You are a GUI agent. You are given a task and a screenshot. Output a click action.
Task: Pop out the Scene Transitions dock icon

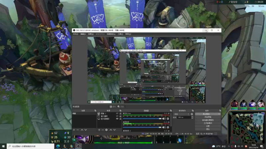[193, 111]
